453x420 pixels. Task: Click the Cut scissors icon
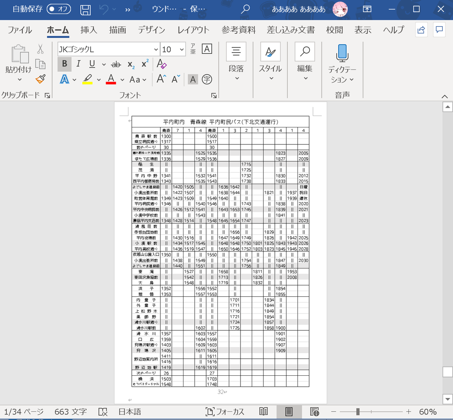pos(40,49)
